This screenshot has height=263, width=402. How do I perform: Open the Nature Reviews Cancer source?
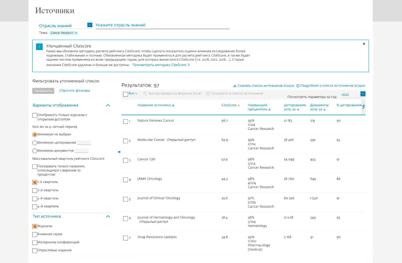156,120
